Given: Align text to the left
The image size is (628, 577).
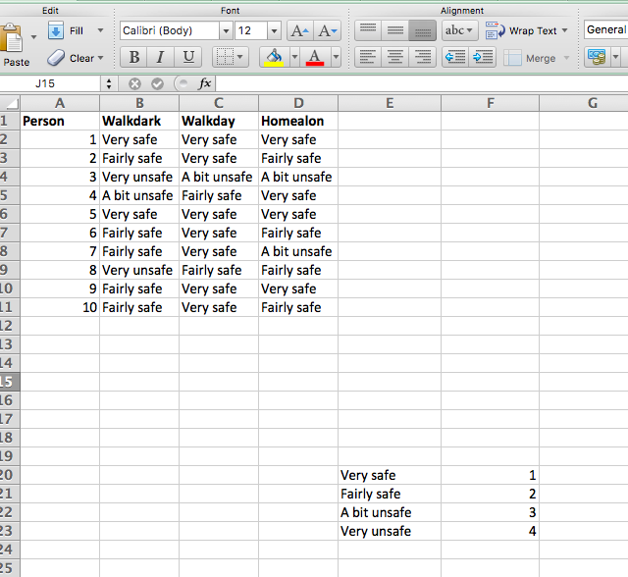Looking at the screenshot, I should (367, 58).
